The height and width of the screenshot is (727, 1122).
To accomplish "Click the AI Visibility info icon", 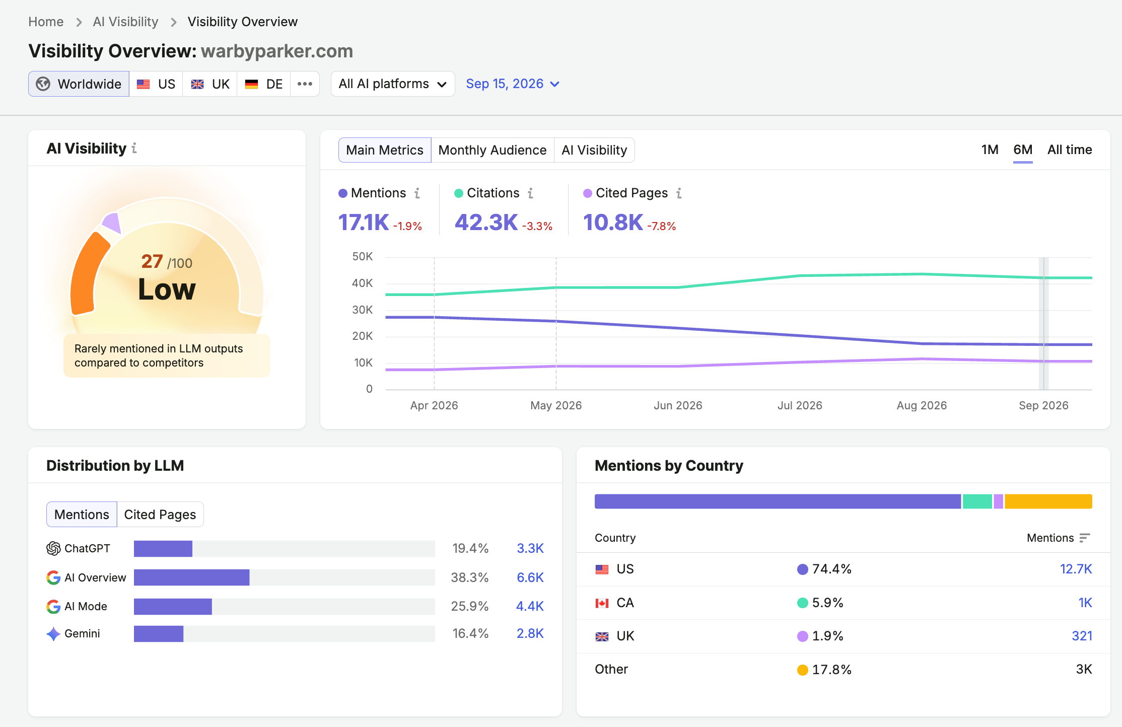I will click(134, 149).
